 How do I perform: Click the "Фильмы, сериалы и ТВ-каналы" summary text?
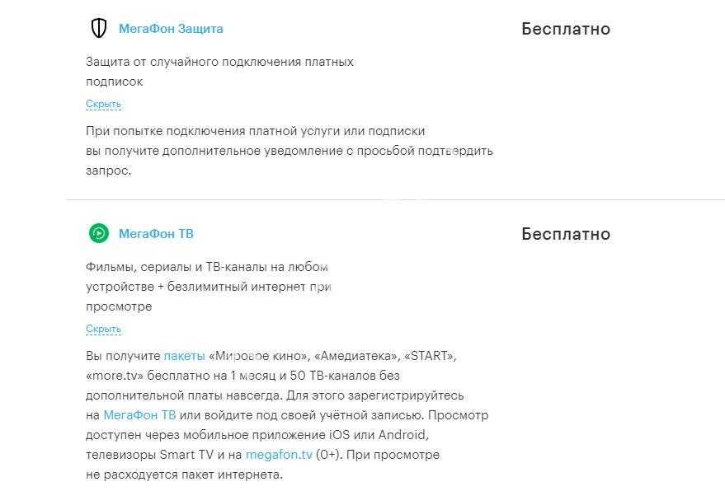coord(207,267)
